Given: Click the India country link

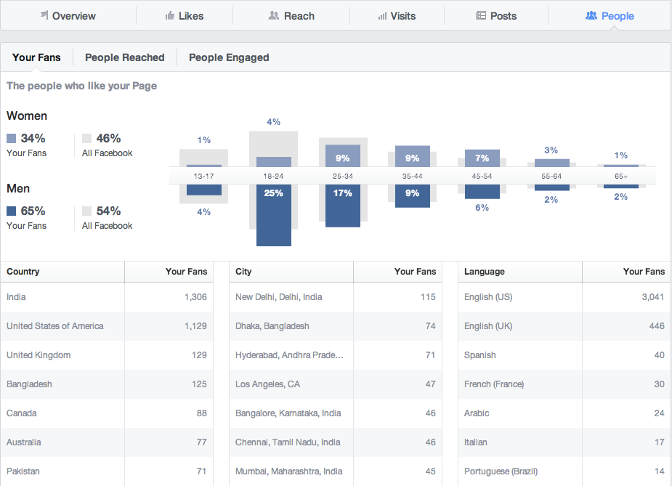Looking at the screenshot, I should [x=15, y=296].
